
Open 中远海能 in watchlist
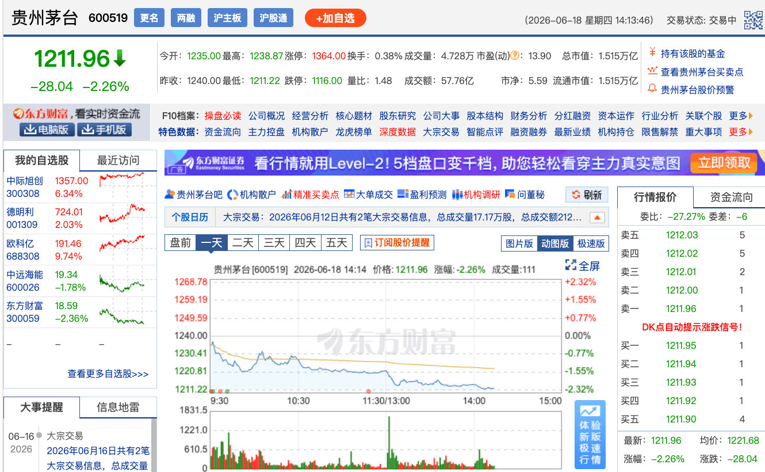tap(25, 275)
